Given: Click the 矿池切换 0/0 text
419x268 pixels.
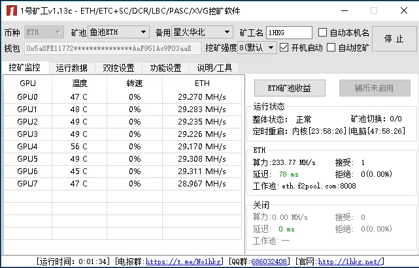Looking at the screenshot, I should point(377,119).
